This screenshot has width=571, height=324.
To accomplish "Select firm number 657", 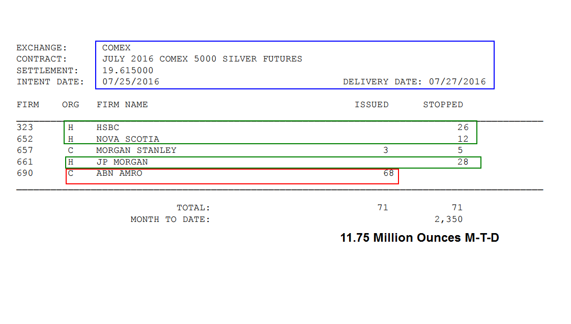I will [x=25, y=150].
